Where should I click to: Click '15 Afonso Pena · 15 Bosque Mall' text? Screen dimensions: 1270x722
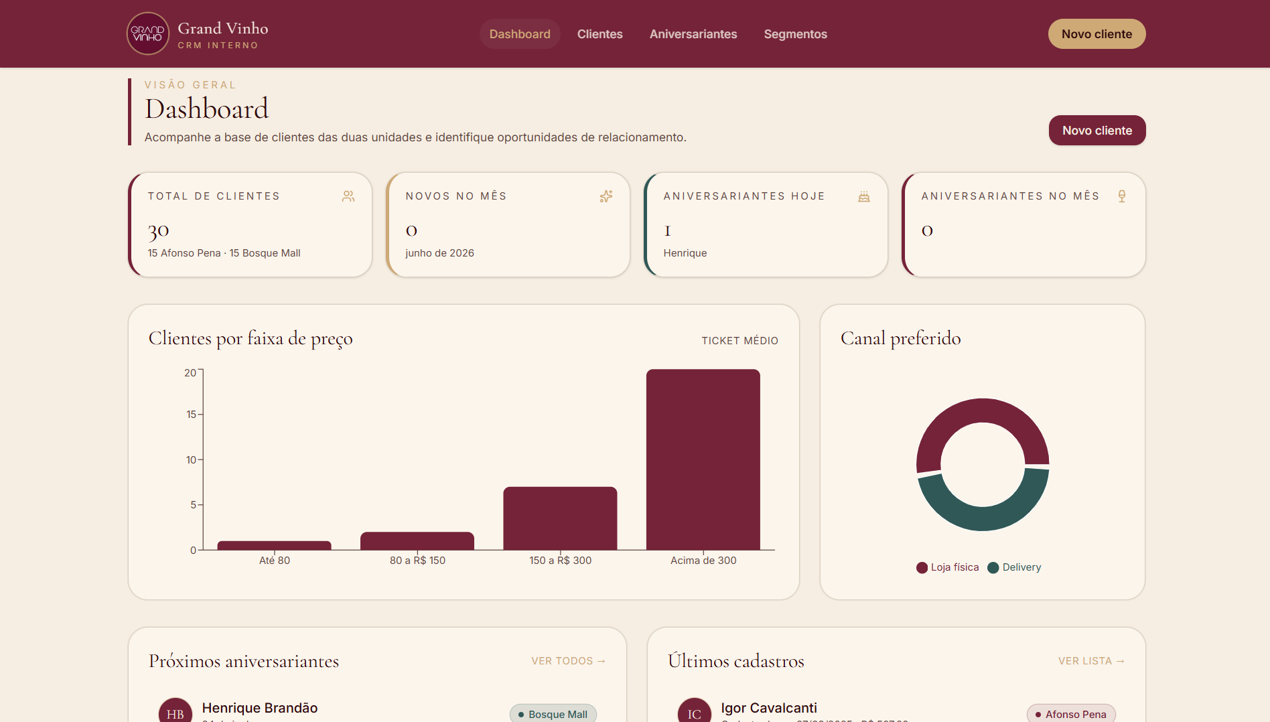(224, 253)
